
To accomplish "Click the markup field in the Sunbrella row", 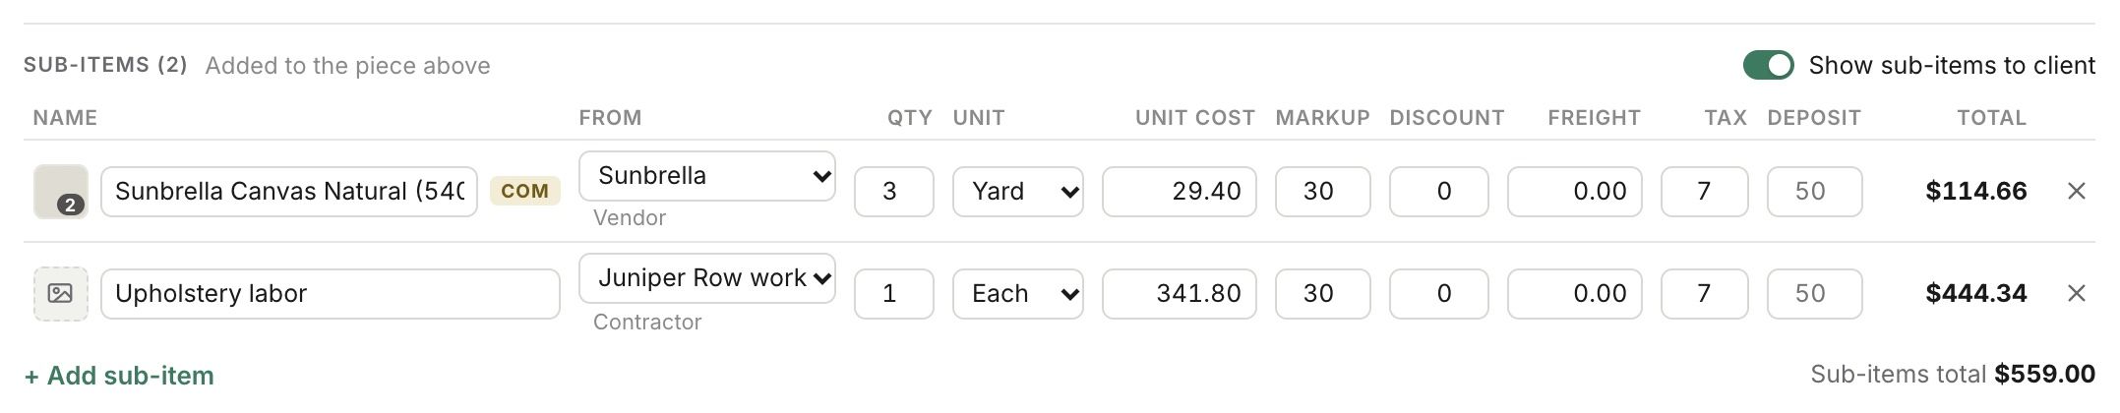I will (1323, 191).
